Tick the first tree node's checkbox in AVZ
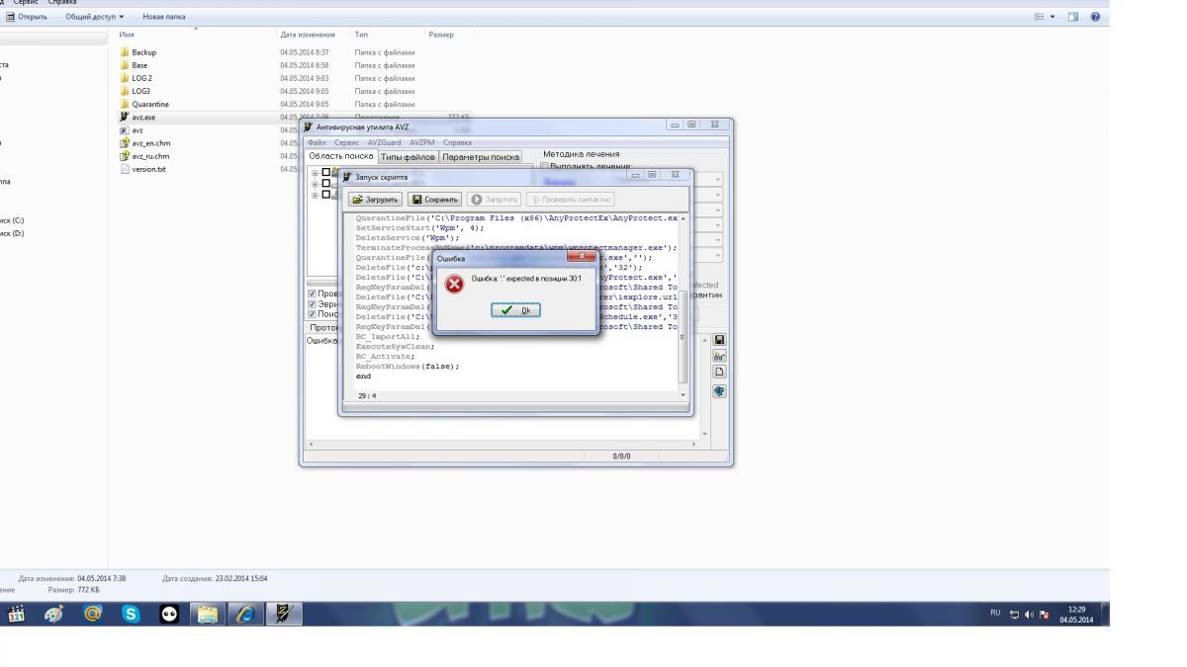Viewport: 1187px width, 667px height. [x=326, y=173]
